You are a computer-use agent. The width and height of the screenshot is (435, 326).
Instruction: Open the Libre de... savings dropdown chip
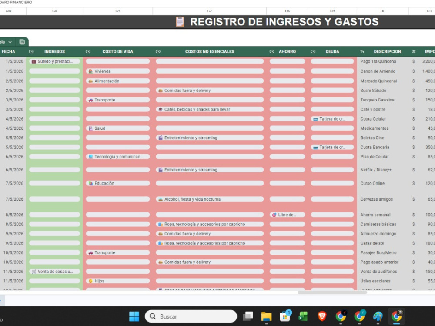click(x=287, y=215)
